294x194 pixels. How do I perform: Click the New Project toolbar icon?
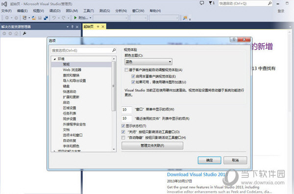coord(24,18)
